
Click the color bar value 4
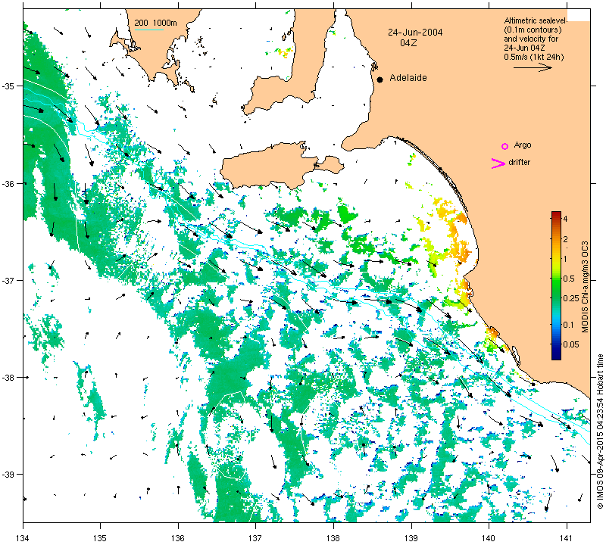[x=565, y=219]
